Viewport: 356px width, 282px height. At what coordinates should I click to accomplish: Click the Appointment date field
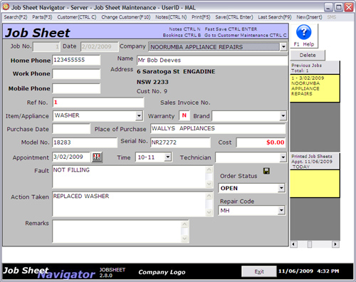point(71,157)
